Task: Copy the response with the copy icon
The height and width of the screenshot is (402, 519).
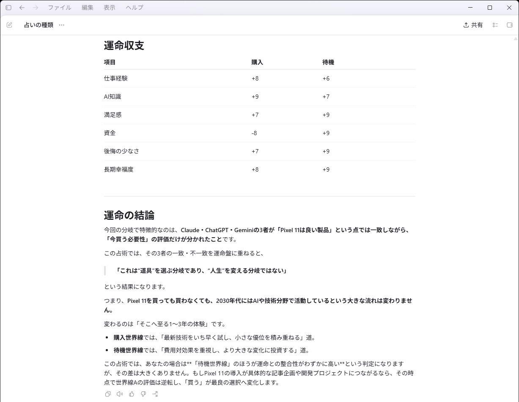Action: pos(108,394)
